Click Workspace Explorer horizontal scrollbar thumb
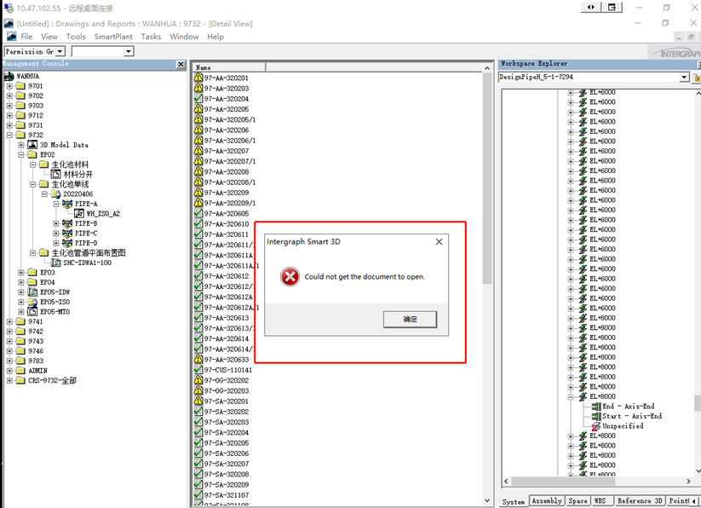The width and height of the screenshot is (701, 508). pyautogui.click(x=563, y=482)
